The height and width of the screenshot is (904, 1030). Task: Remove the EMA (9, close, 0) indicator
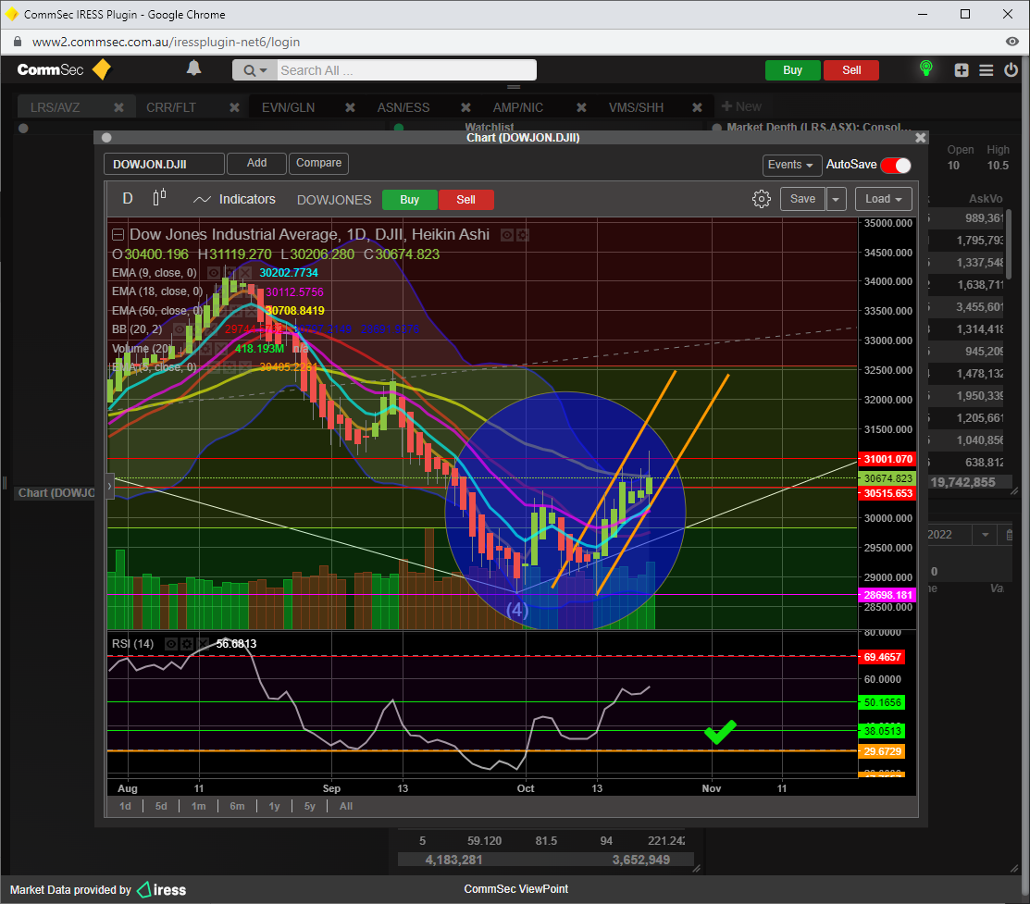[244, 273]
